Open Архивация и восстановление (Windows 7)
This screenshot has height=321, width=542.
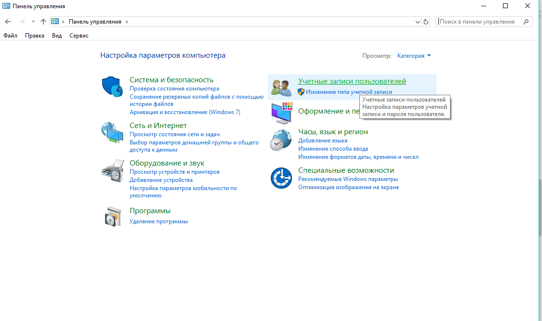(x=185, y=112)
